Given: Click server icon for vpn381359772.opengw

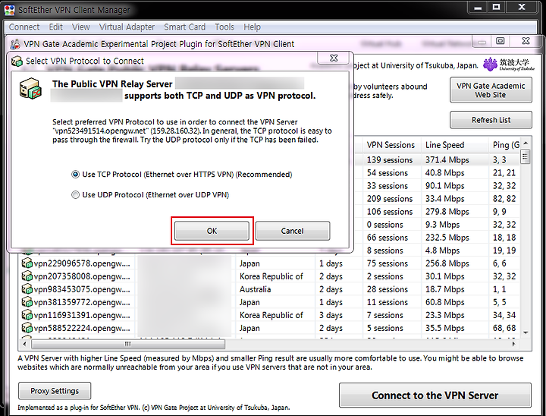Looking at the screenshot, I should click(x=27, y=302).
